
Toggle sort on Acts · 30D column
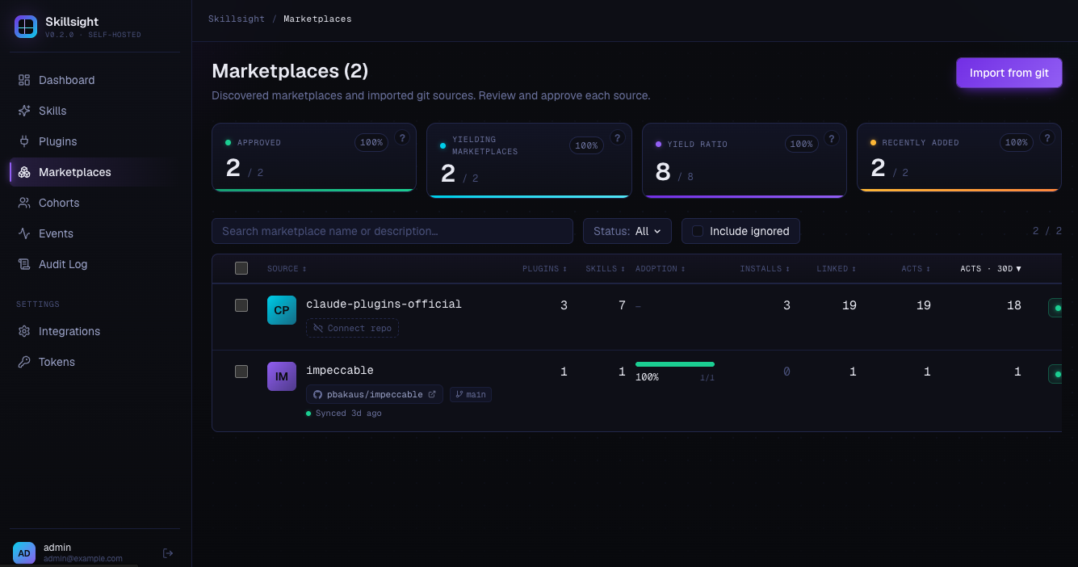991,269
